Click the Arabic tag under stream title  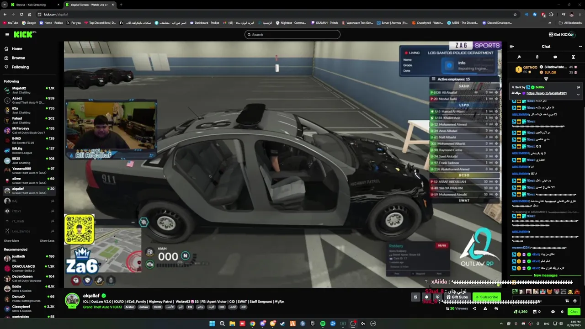[130, 307]
